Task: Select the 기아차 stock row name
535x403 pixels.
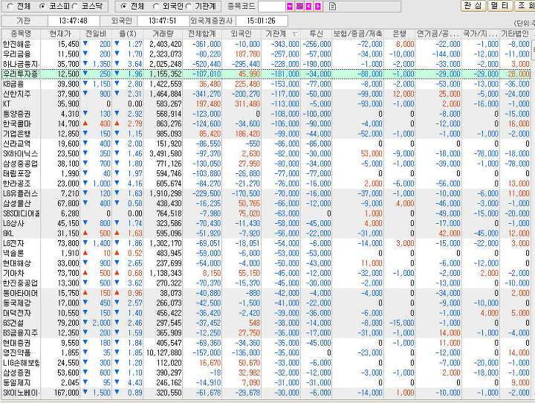Action: [13, 273]
